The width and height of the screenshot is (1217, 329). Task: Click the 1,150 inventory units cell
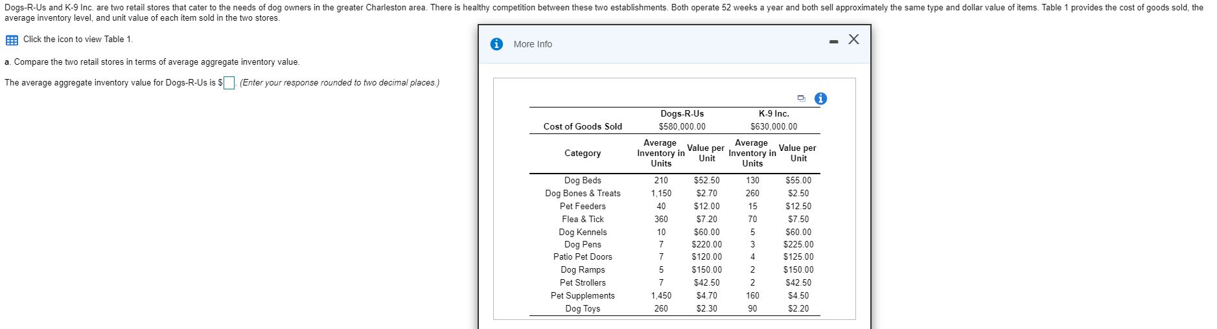tap(661, 194)
